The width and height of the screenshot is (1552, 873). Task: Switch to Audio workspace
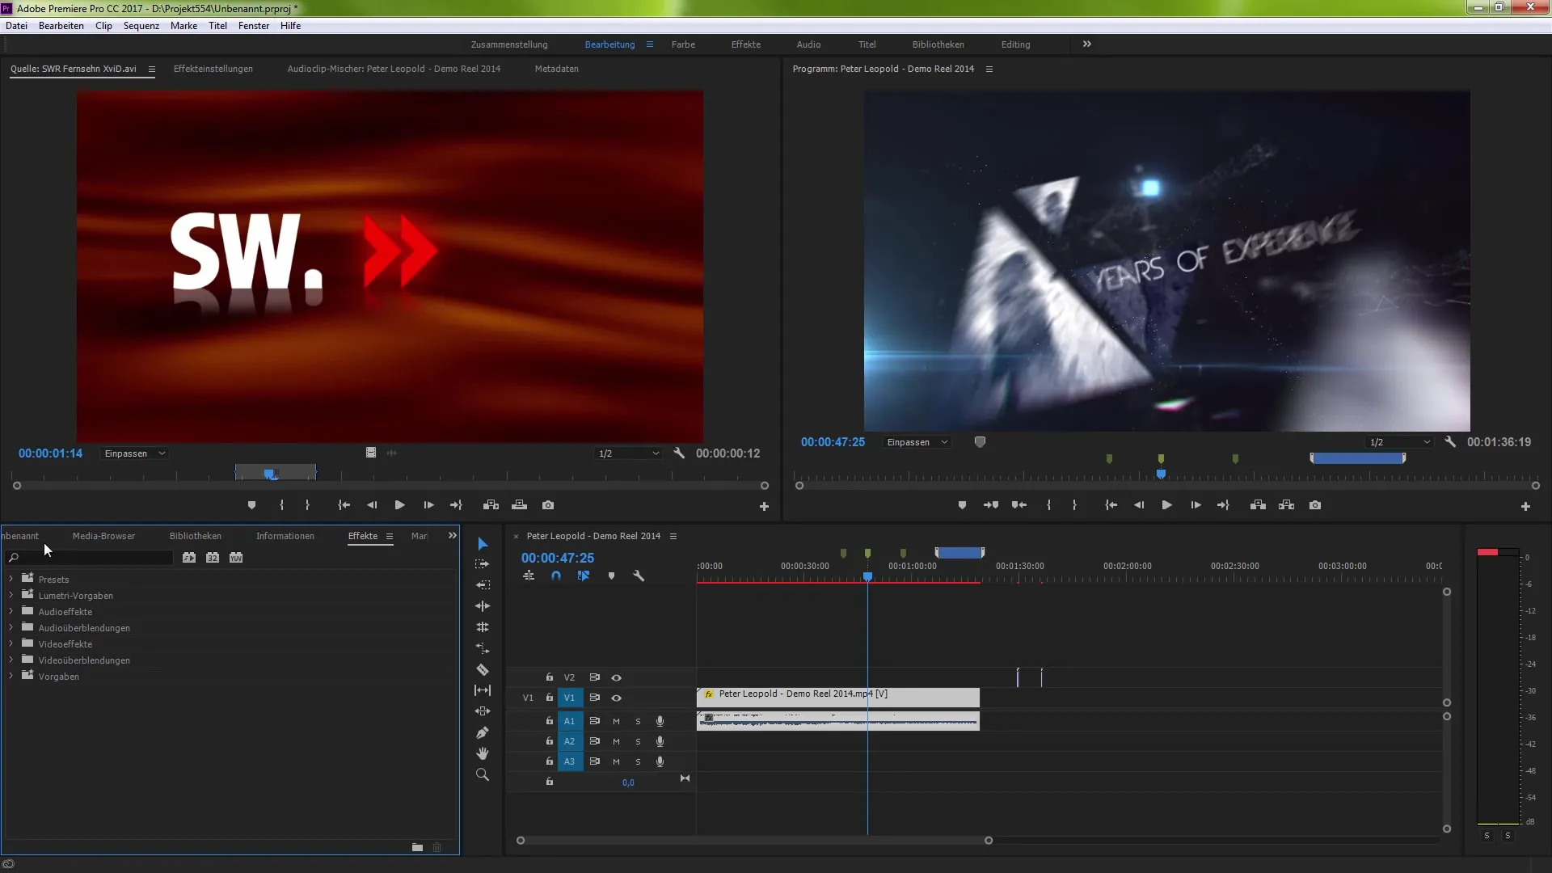(808, 44)
